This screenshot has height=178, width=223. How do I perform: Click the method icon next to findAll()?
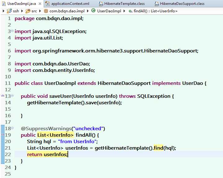(x=131, y=11)
